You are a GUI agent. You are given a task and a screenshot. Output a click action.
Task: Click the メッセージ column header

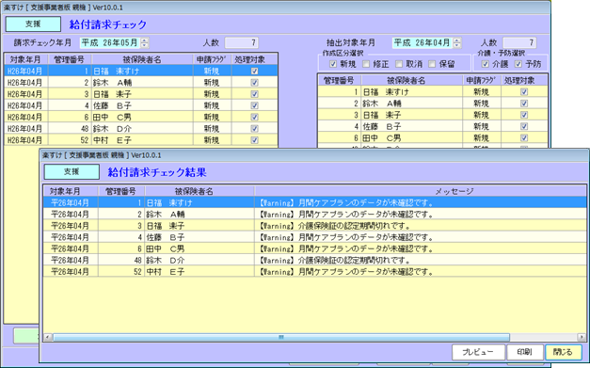point(421,191)
